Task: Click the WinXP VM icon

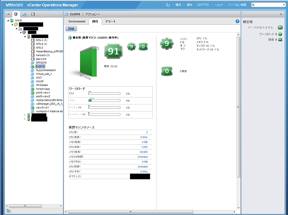Action: pos(32,82)
